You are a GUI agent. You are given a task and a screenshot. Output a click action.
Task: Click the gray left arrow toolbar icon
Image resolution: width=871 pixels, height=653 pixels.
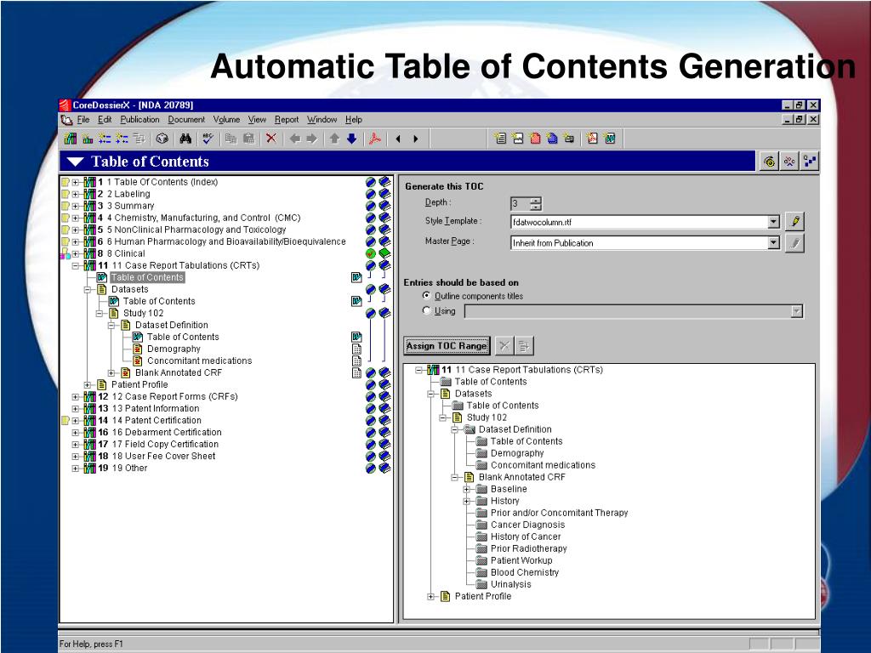(x=295, y=139)
